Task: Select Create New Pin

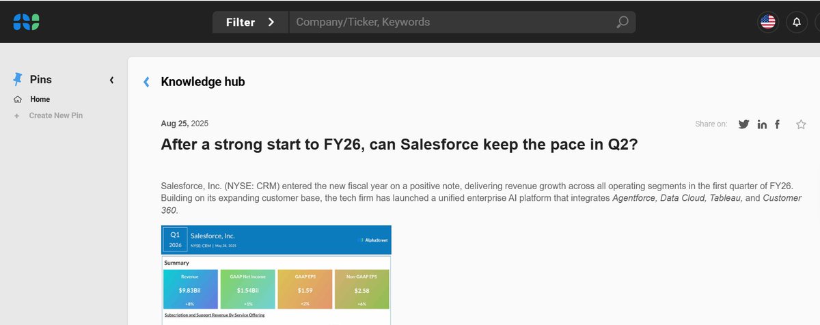Action: 56,115
